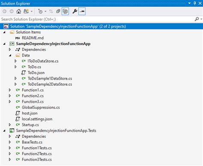This screenshot has height=166, width=203.
Task: Click the JSON icon beside host.json
Action: point(18,113)
